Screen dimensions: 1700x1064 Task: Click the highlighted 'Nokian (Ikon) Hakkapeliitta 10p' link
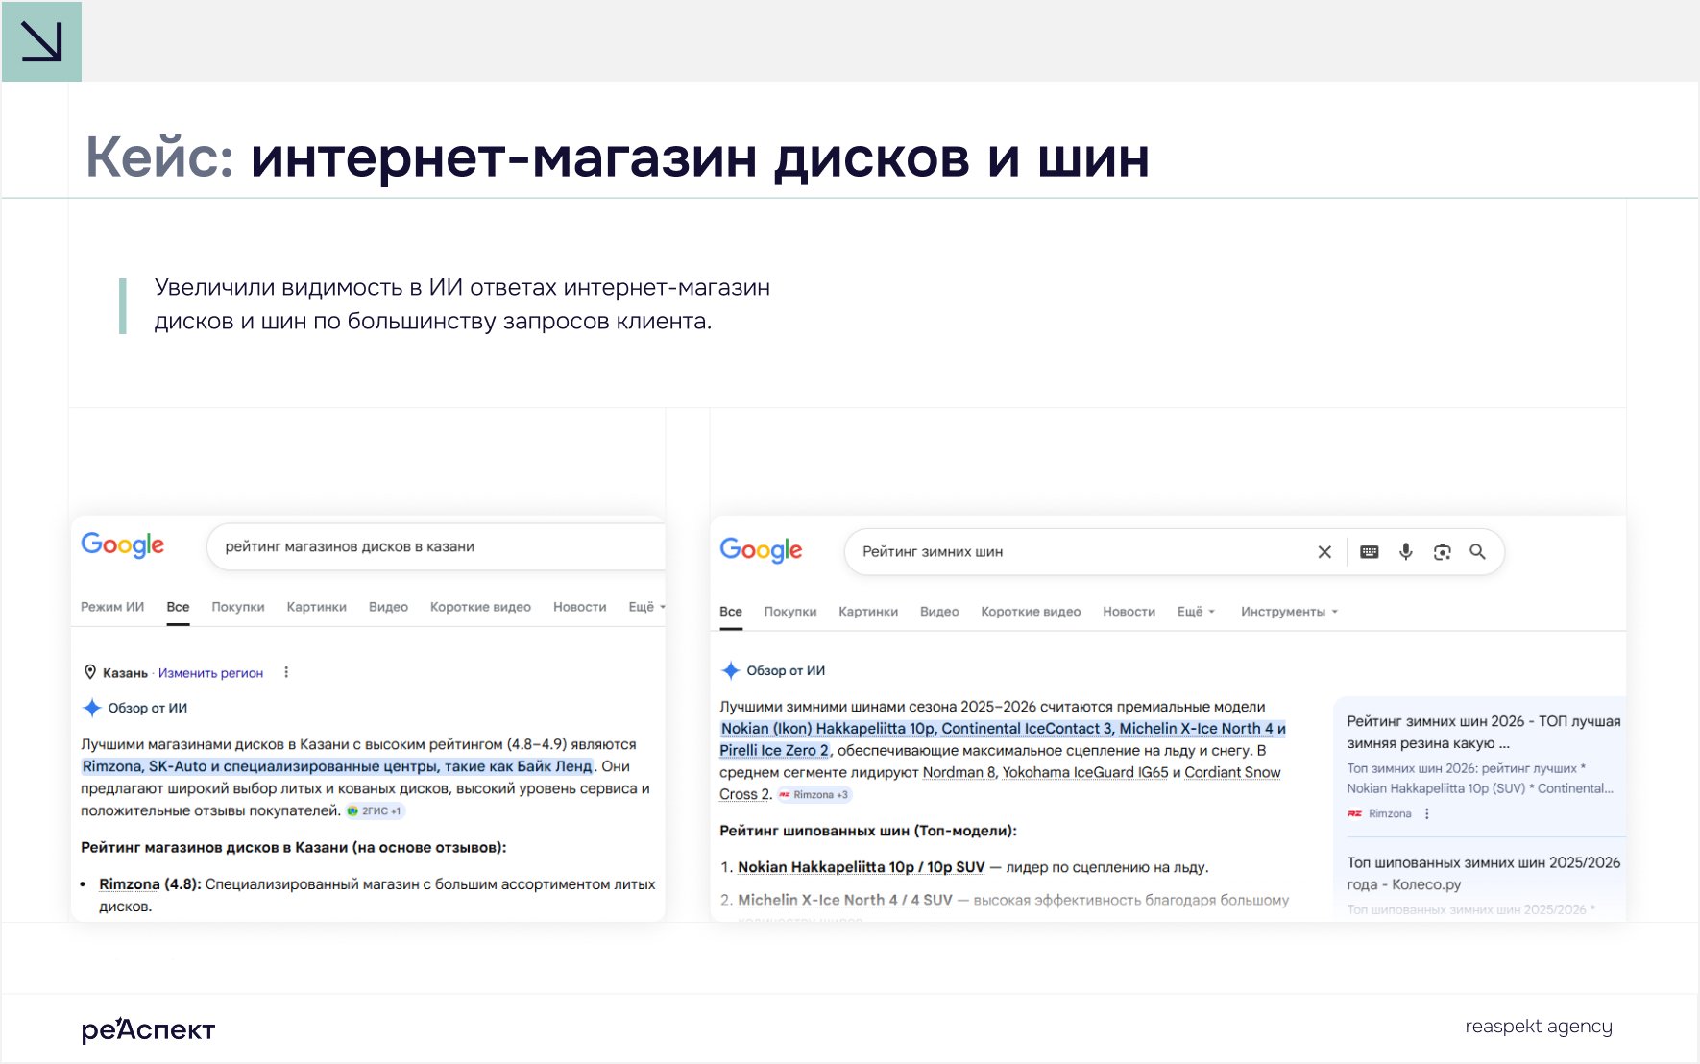(x=829, y=729)
